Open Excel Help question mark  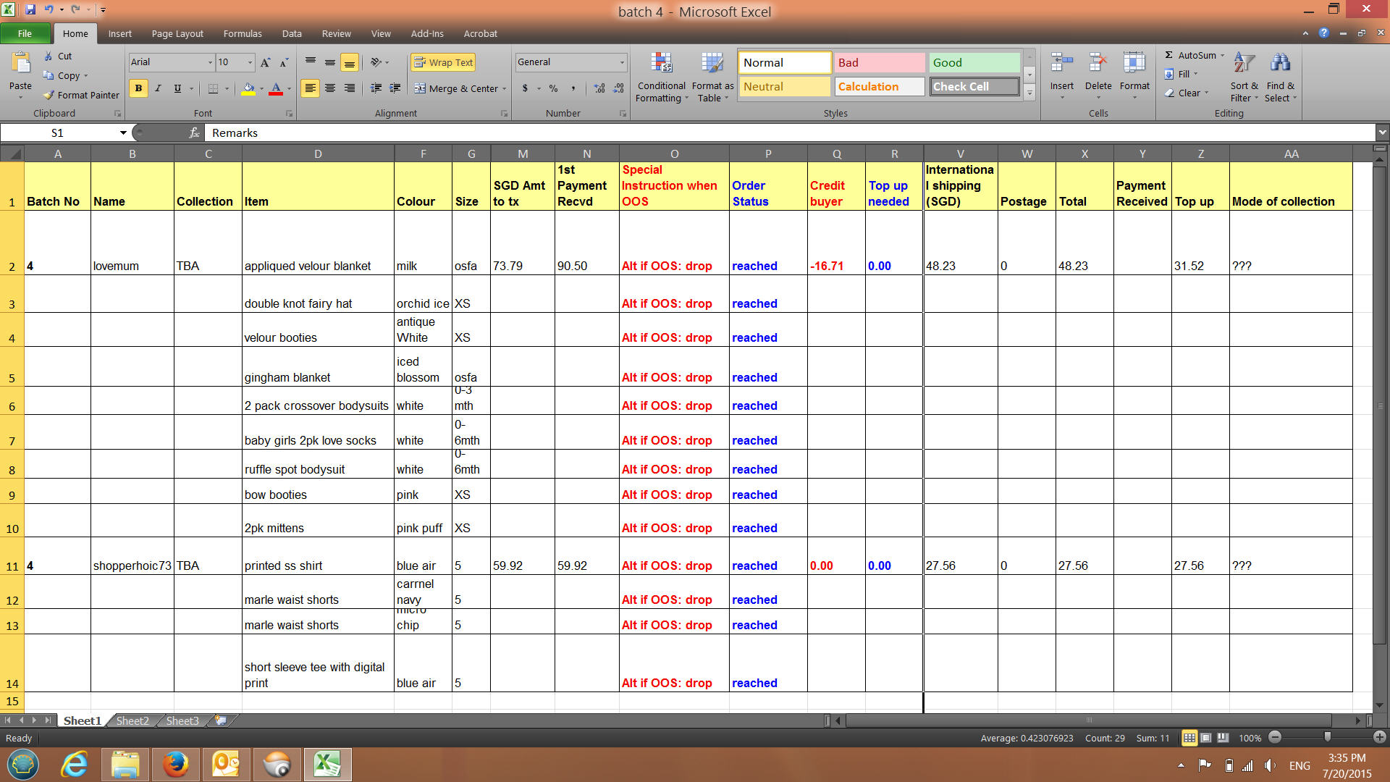coord(1324,33)
